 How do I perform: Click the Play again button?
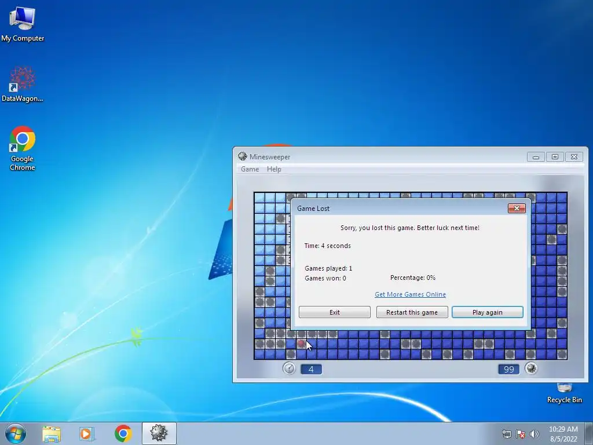[488, 312]
